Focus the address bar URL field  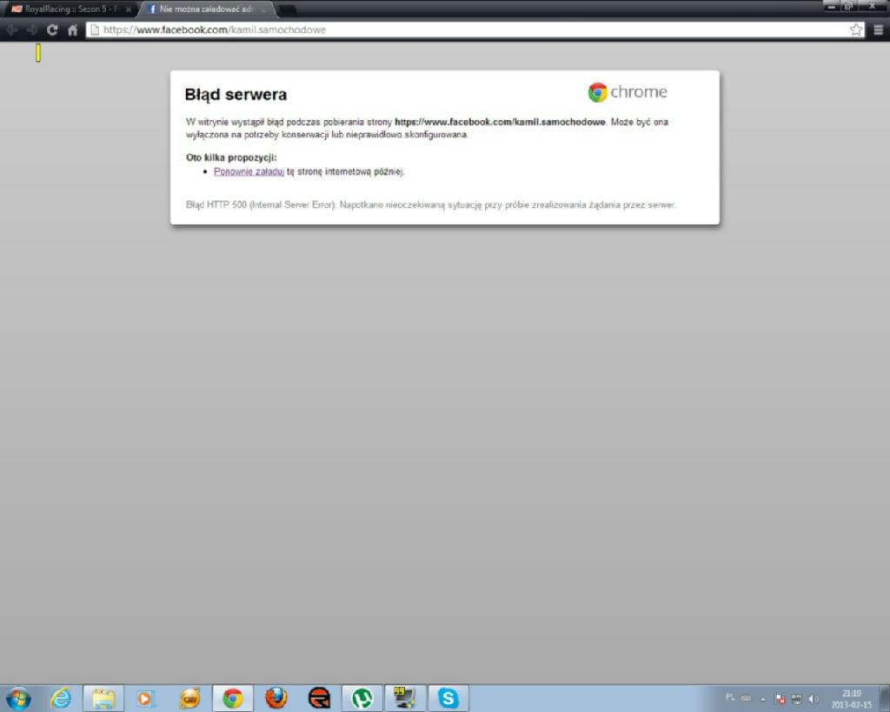(475, 30)
